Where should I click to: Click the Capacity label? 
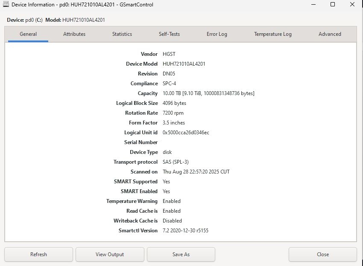148,93
